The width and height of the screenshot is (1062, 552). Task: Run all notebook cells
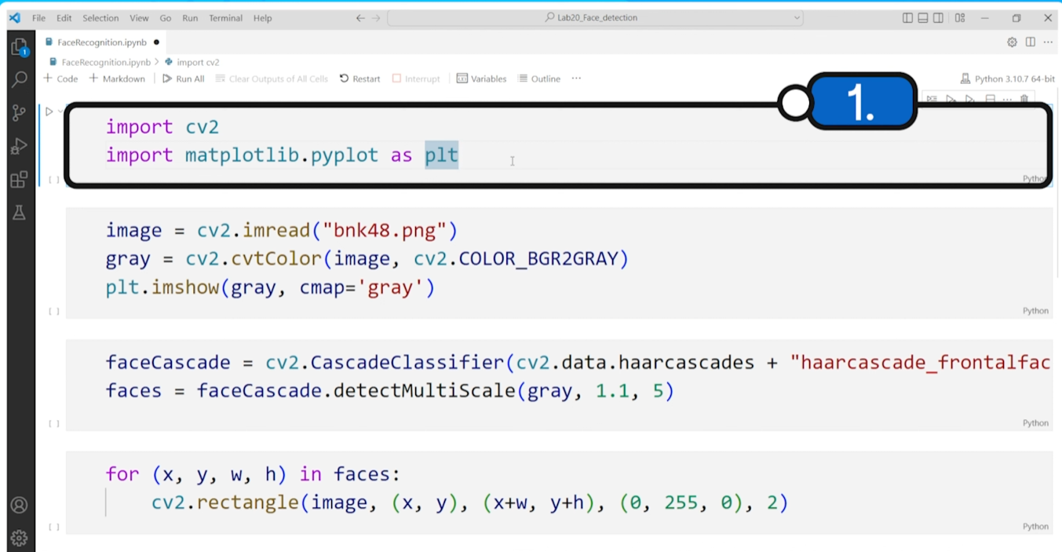click(x=183, y=78)
